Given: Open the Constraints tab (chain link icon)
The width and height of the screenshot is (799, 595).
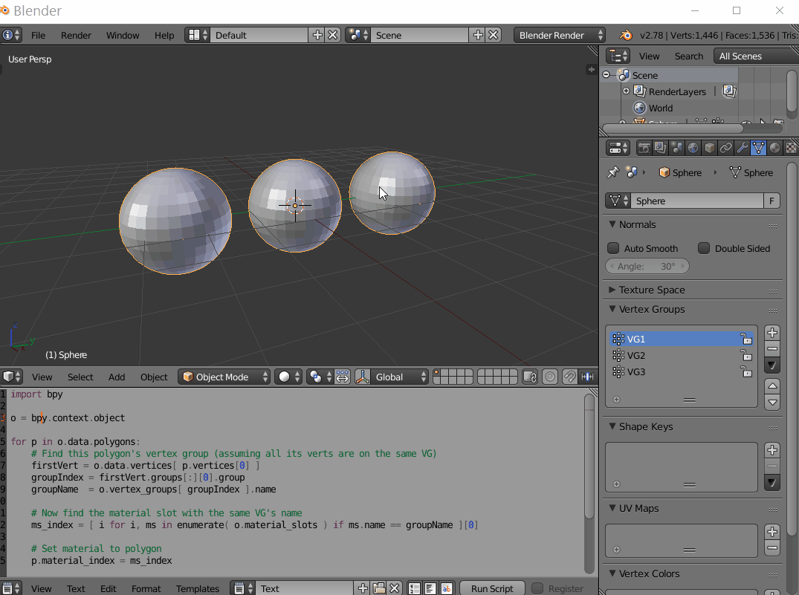Looking at the screenshot, I should tap(726, 148).
